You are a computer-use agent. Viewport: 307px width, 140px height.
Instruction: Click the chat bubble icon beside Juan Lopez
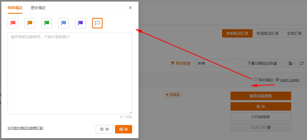point(277,80)
